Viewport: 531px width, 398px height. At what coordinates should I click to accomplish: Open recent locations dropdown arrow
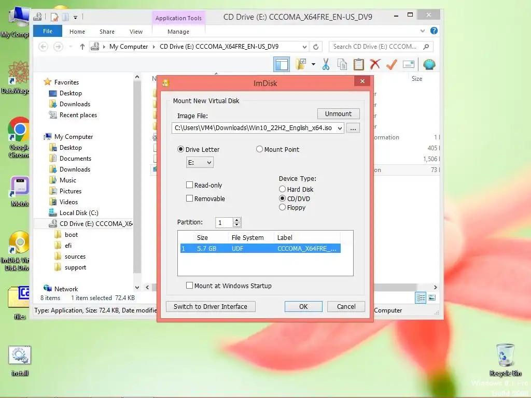pyautogui.click(x=71, y=46)
